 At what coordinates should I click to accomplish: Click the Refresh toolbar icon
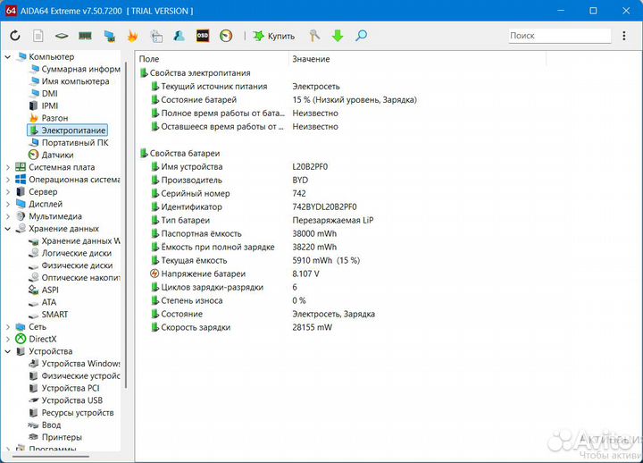15,36
